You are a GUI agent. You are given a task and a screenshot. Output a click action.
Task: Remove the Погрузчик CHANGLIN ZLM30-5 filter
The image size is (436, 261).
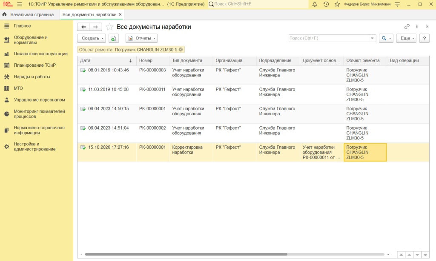tap(181, 49)
